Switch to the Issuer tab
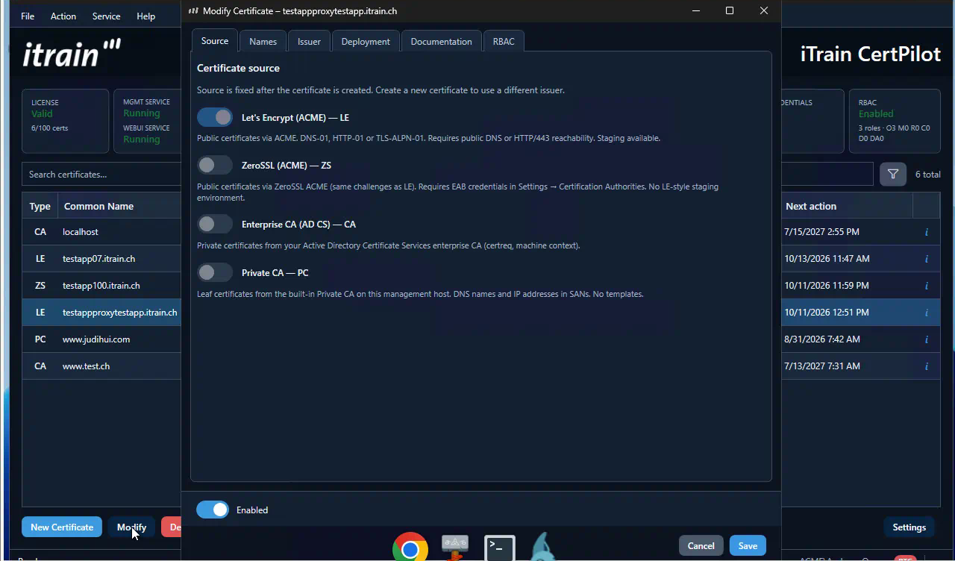This screenshot has width=955, height=561. (x=309, y=41)
